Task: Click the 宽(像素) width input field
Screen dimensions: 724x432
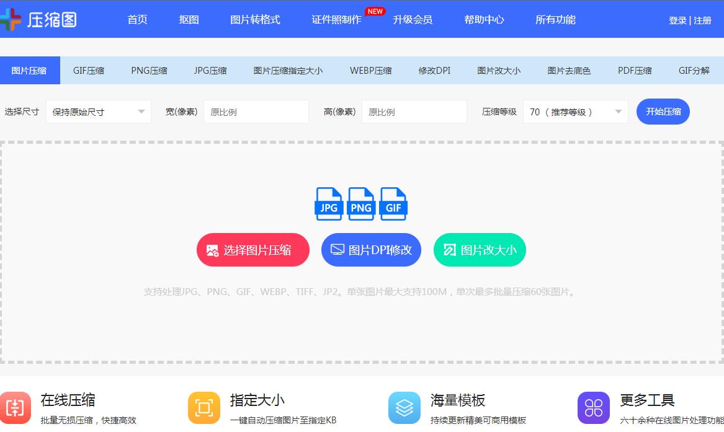Action: 256,112
